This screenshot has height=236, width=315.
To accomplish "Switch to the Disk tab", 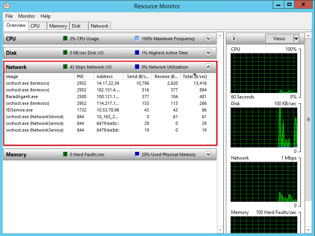I will 76,26.
